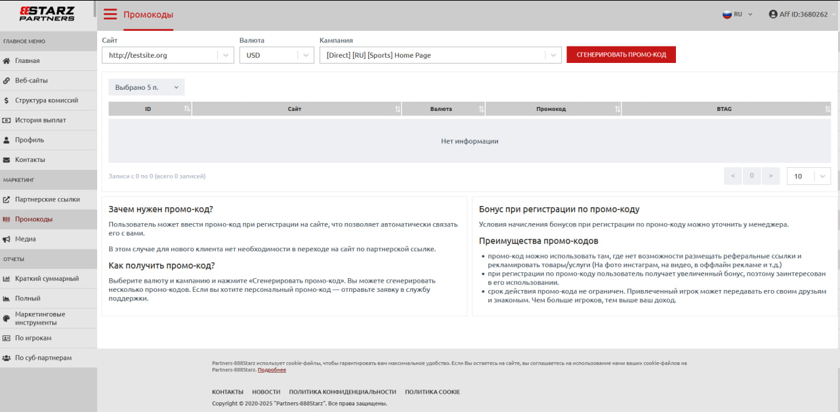
Task: Click the dollar icon for Структура комиссий
Action: point(7,100)
